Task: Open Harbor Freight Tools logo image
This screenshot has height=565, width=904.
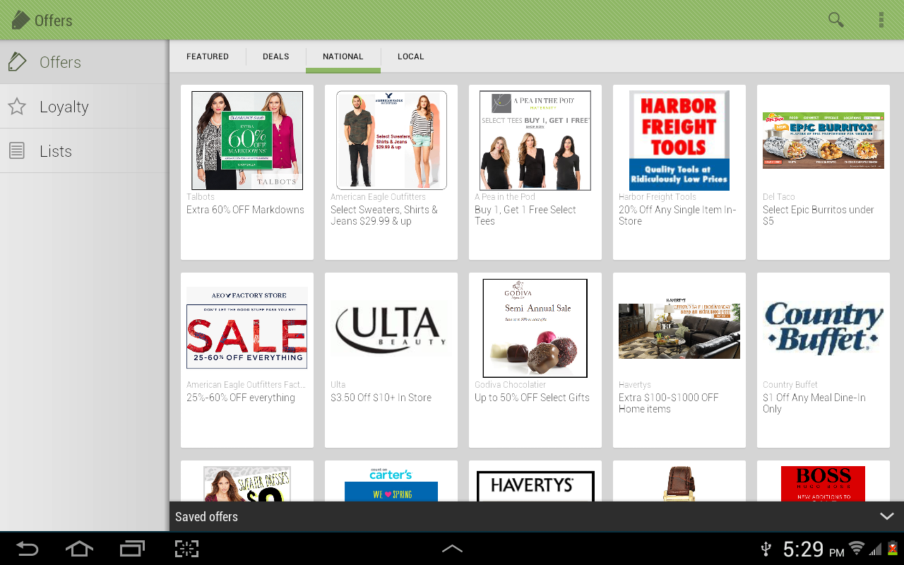Action: pos(679,141)
